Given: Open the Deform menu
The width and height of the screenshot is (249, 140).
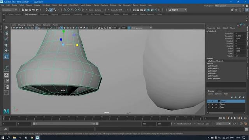Looking at the screenshot, I should (113, 5).
